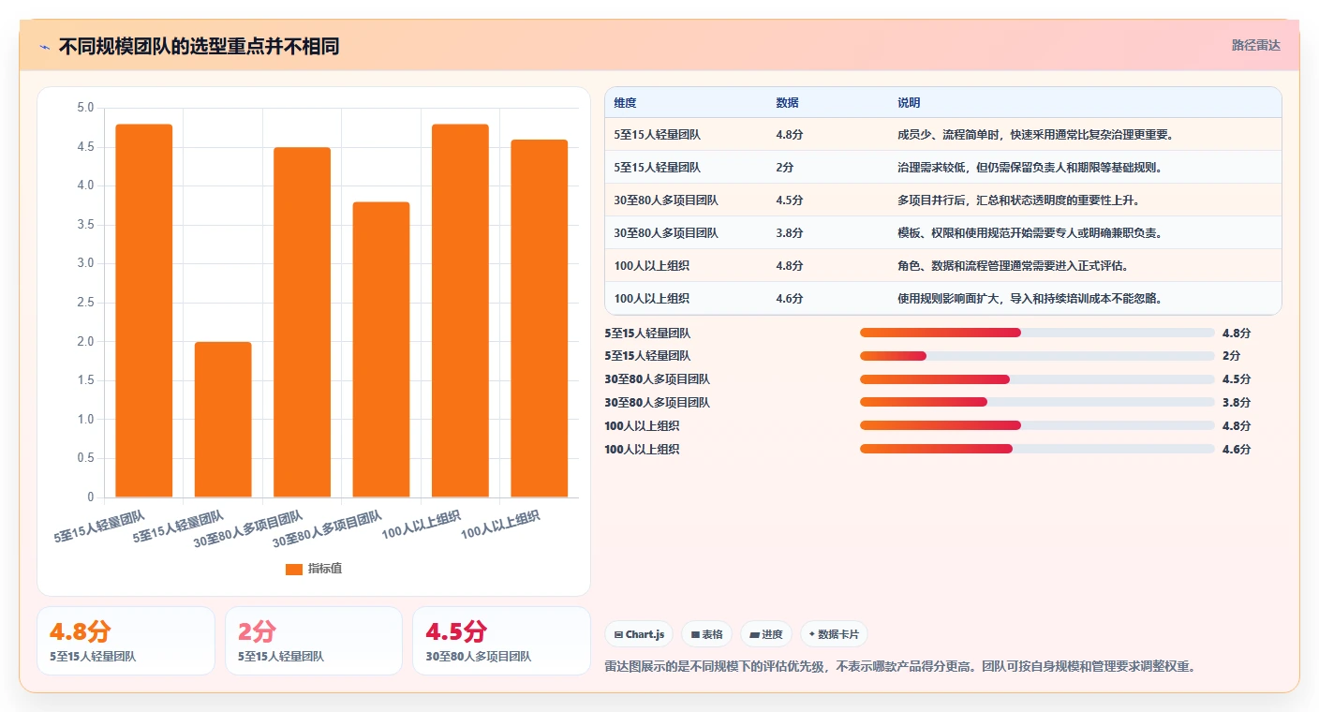Toggle the 指标值 legend label

tap(325, 569)
